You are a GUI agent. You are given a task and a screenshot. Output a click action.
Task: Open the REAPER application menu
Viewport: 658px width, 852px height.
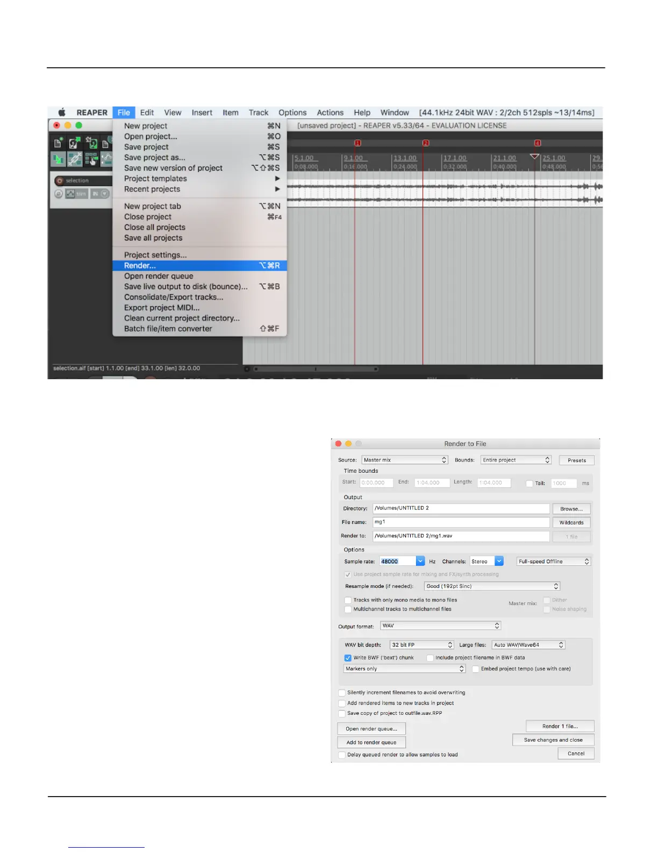tap(92, 112)
